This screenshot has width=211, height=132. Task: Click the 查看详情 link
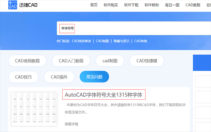[x=72, y=124]
